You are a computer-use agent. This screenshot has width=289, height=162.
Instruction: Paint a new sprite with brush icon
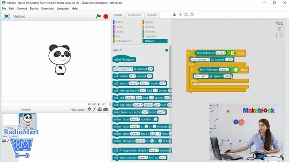pyautogui.click(x=94, y=109)
